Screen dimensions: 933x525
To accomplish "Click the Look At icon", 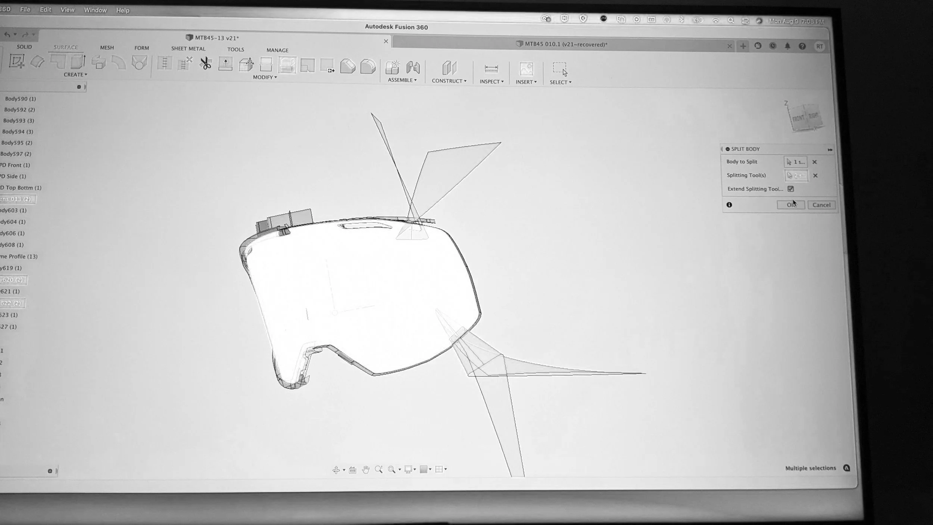I will click(352, 470).
